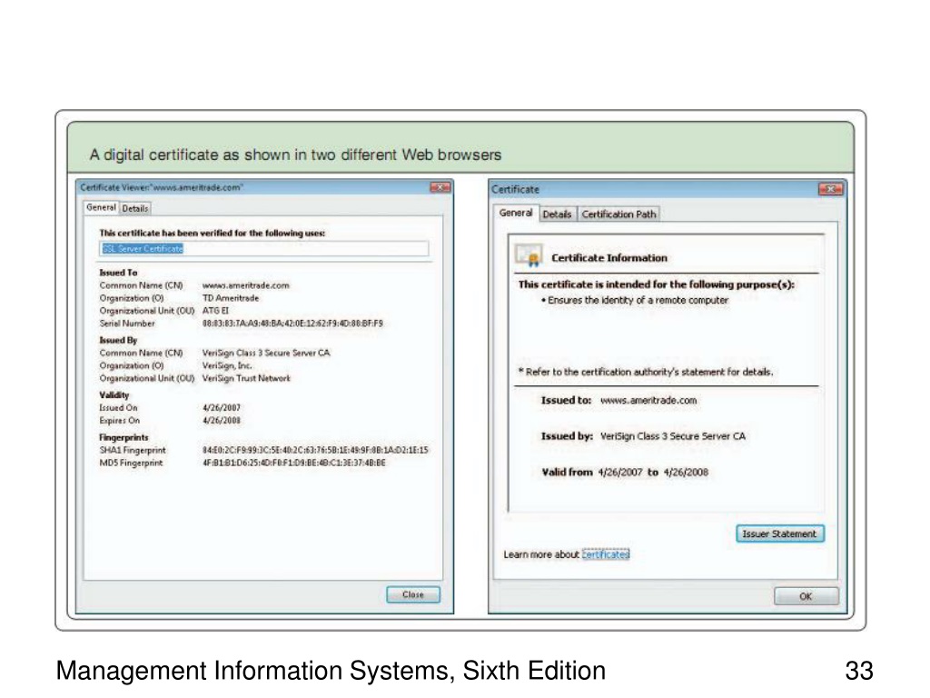Select the Issued to value wwws.ameritrade.com in Certificate dialog
930x698 pixels.
pos(648,401)
